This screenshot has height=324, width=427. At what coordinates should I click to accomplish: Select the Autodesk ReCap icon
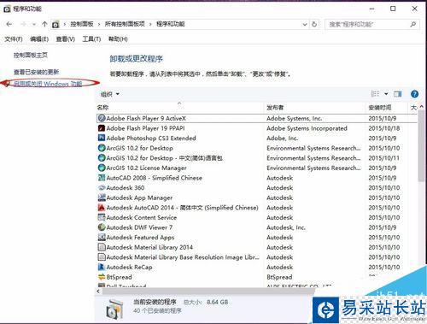tap(102, 267)
